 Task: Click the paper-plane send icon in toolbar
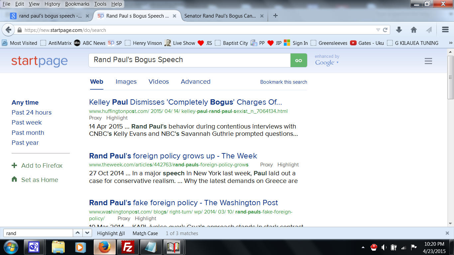click(429, 30)
